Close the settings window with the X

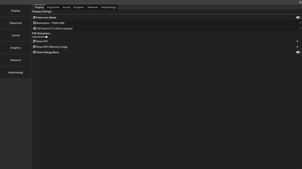coord(300,2)
